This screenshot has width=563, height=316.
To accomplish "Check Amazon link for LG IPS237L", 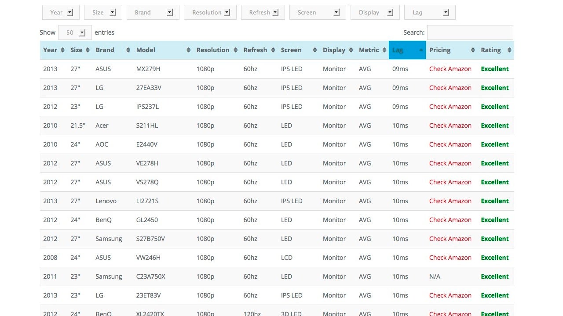I will pos(450,107).
